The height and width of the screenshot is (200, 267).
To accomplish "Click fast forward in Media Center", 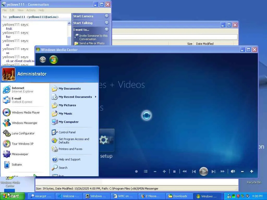I will [223, 171].
